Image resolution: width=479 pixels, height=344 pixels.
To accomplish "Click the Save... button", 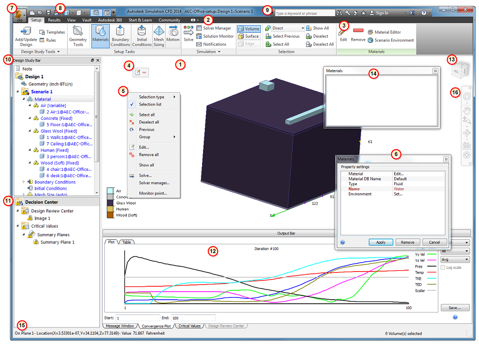I will (x=455, y=308).
